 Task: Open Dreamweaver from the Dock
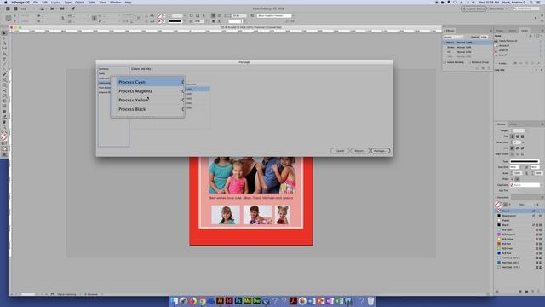pyautogui.click(x=256, y=301)
